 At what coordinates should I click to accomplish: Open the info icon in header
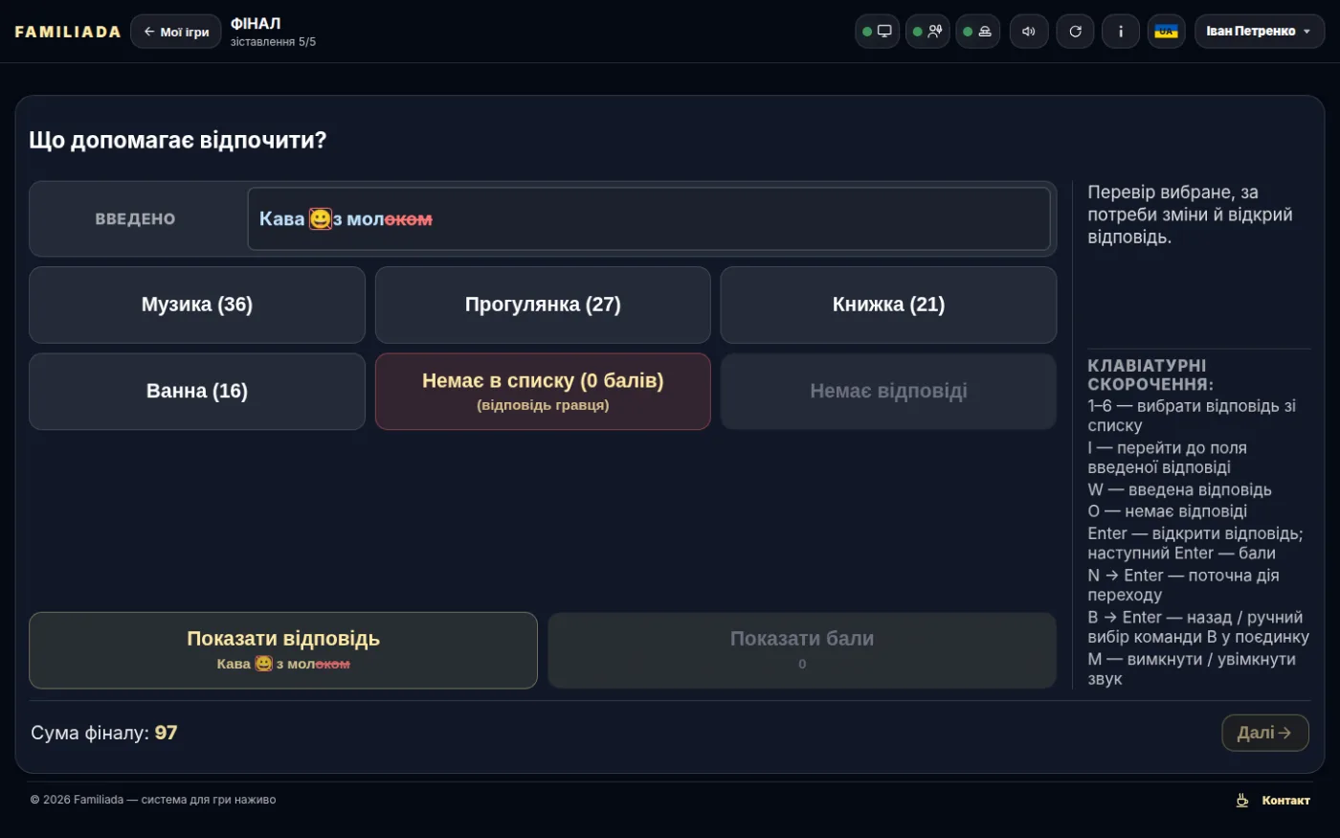click(x=1121, y=32)
